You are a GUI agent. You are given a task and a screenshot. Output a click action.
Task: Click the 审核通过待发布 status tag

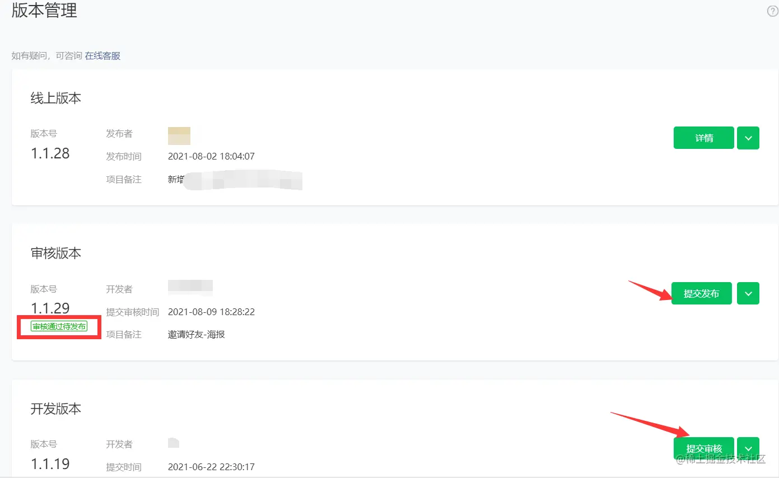pos(59,326)
